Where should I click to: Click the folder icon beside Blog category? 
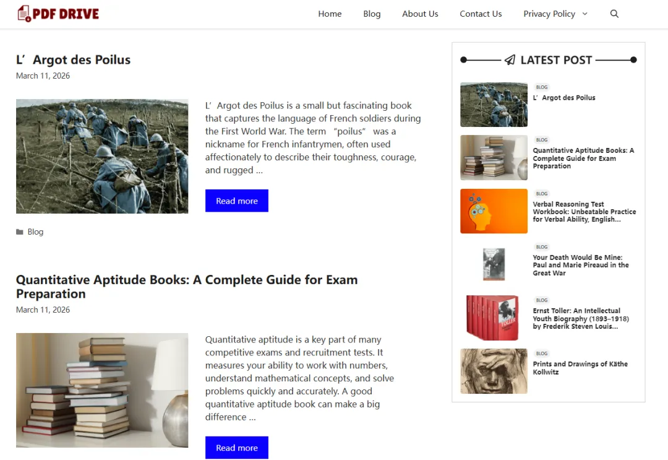tap(20, 232)
